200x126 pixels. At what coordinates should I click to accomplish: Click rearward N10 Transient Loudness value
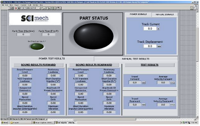pos(81,85)
